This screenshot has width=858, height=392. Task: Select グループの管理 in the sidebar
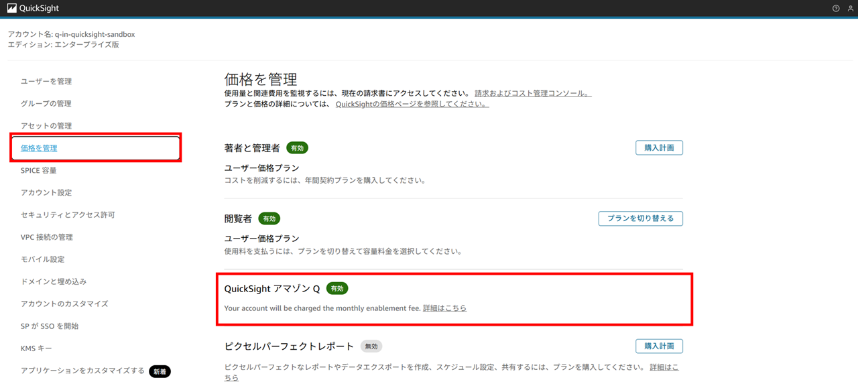tap(46, 103)
